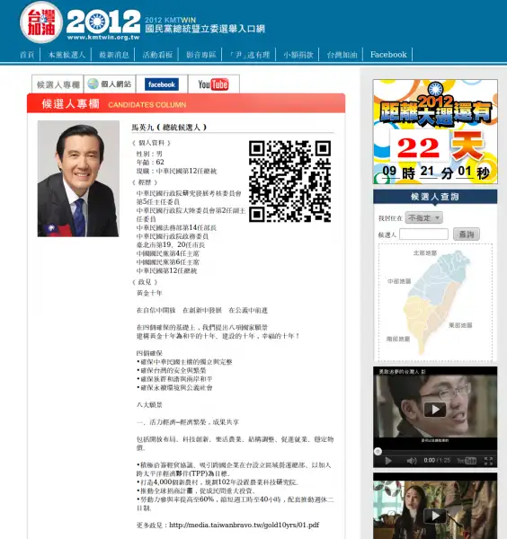
Task: Click the 0:00 / 1:25 time display
Action: tap(437, 460)
